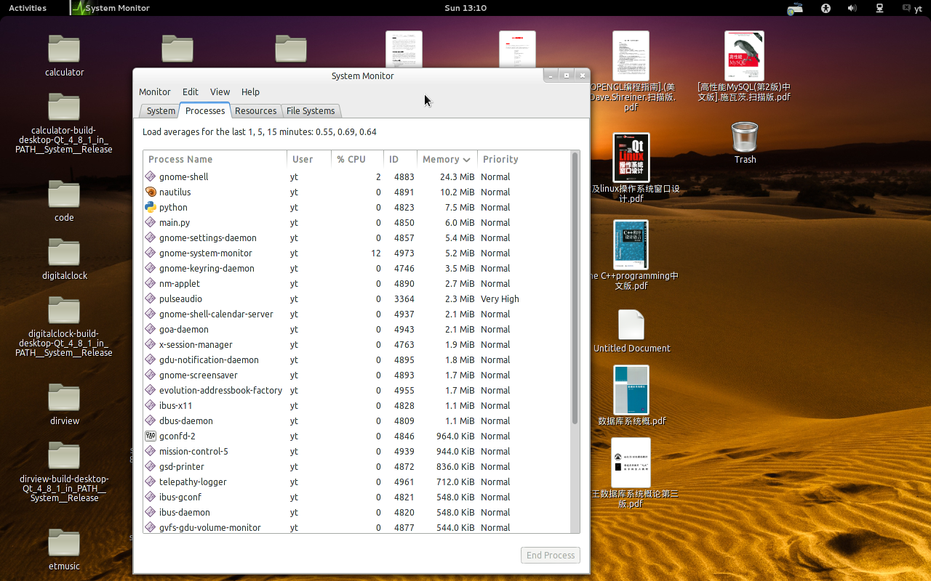The width and height of the screenshot is (931, 581).
Task: Sort by the Memory column header arrow
Action: coord(466,159)
